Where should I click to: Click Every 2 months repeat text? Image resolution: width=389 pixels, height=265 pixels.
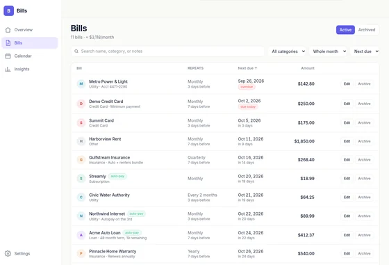[202, 195]
